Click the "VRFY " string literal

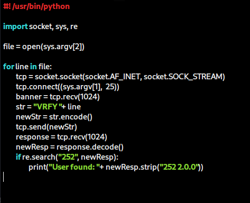(x=48, y=107)
